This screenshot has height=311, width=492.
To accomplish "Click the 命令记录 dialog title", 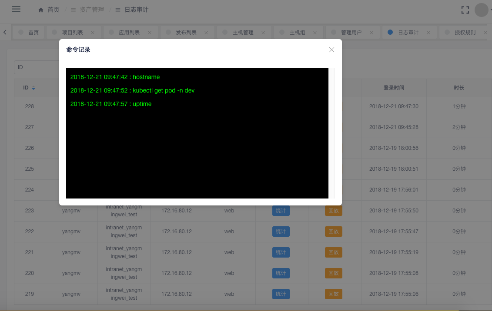I will 78,50.
